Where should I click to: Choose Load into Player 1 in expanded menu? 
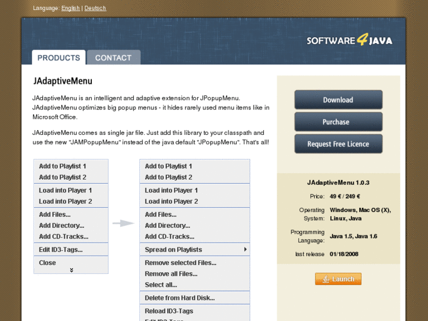point(195,190)
